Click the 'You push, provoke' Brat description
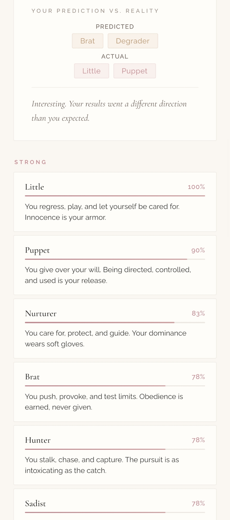230x520 pixels. 104,402
